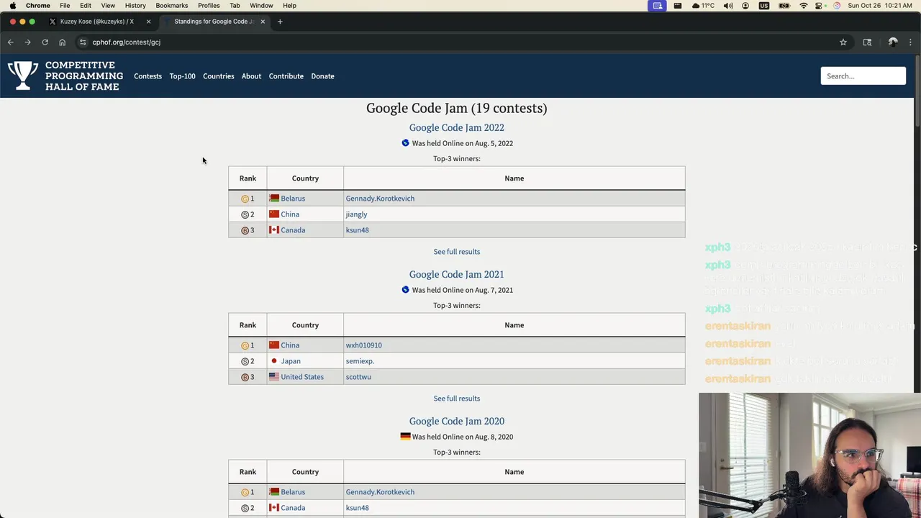Close the Standings for Google Code Jam tab

point(263,22)
